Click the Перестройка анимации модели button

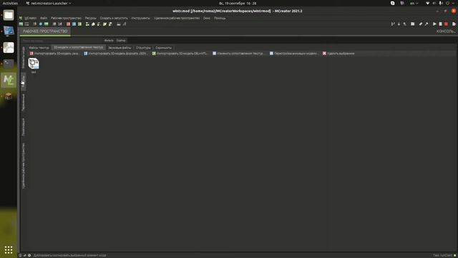click(x=294, y=54)
